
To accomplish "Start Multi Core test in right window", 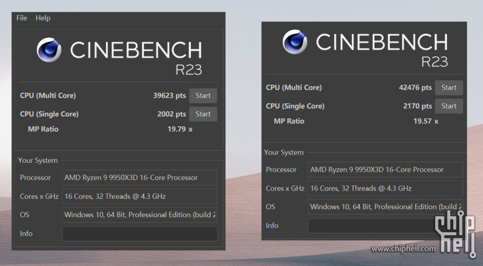I will (449, 88).
